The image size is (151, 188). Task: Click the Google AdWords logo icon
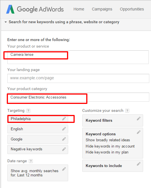pos(10,9)
